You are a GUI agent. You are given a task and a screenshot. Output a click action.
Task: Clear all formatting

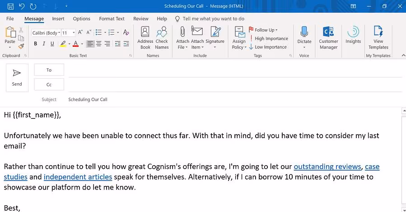(x=126, y=32)
